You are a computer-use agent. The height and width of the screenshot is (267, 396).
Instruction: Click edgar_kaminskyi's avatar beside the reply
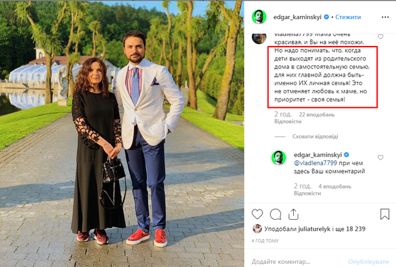280,158
